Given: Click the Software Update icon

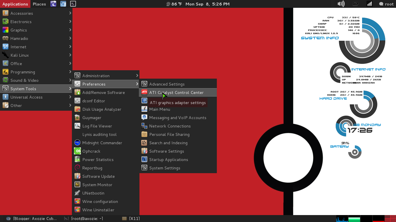Looking at the screenshot, I should click(77, 176).
